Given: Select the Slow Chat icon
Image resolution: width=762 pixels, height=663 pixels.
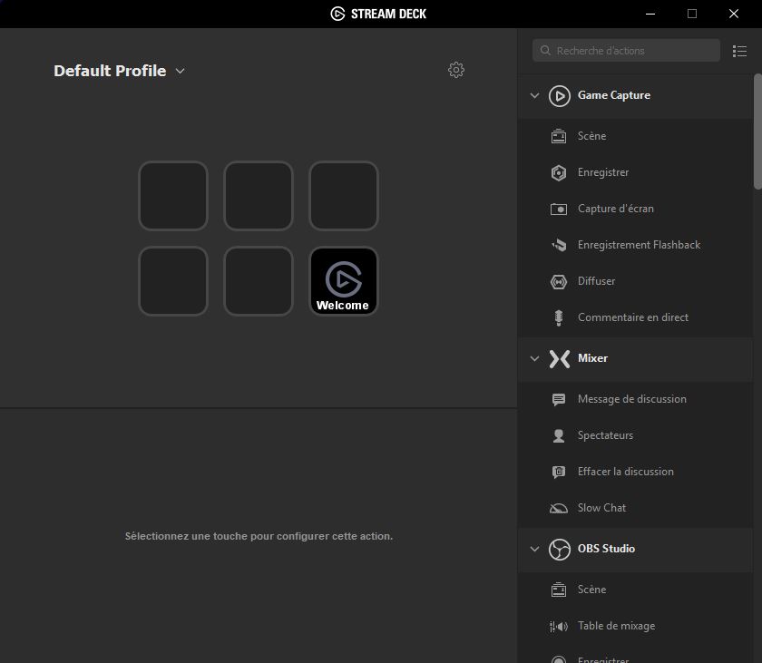Looking at the screenshot, I should pos(559,508).
